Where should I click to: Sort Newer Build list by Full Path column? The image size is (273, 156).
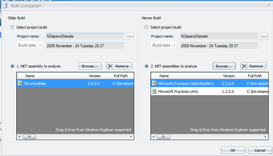coord(257,76)
